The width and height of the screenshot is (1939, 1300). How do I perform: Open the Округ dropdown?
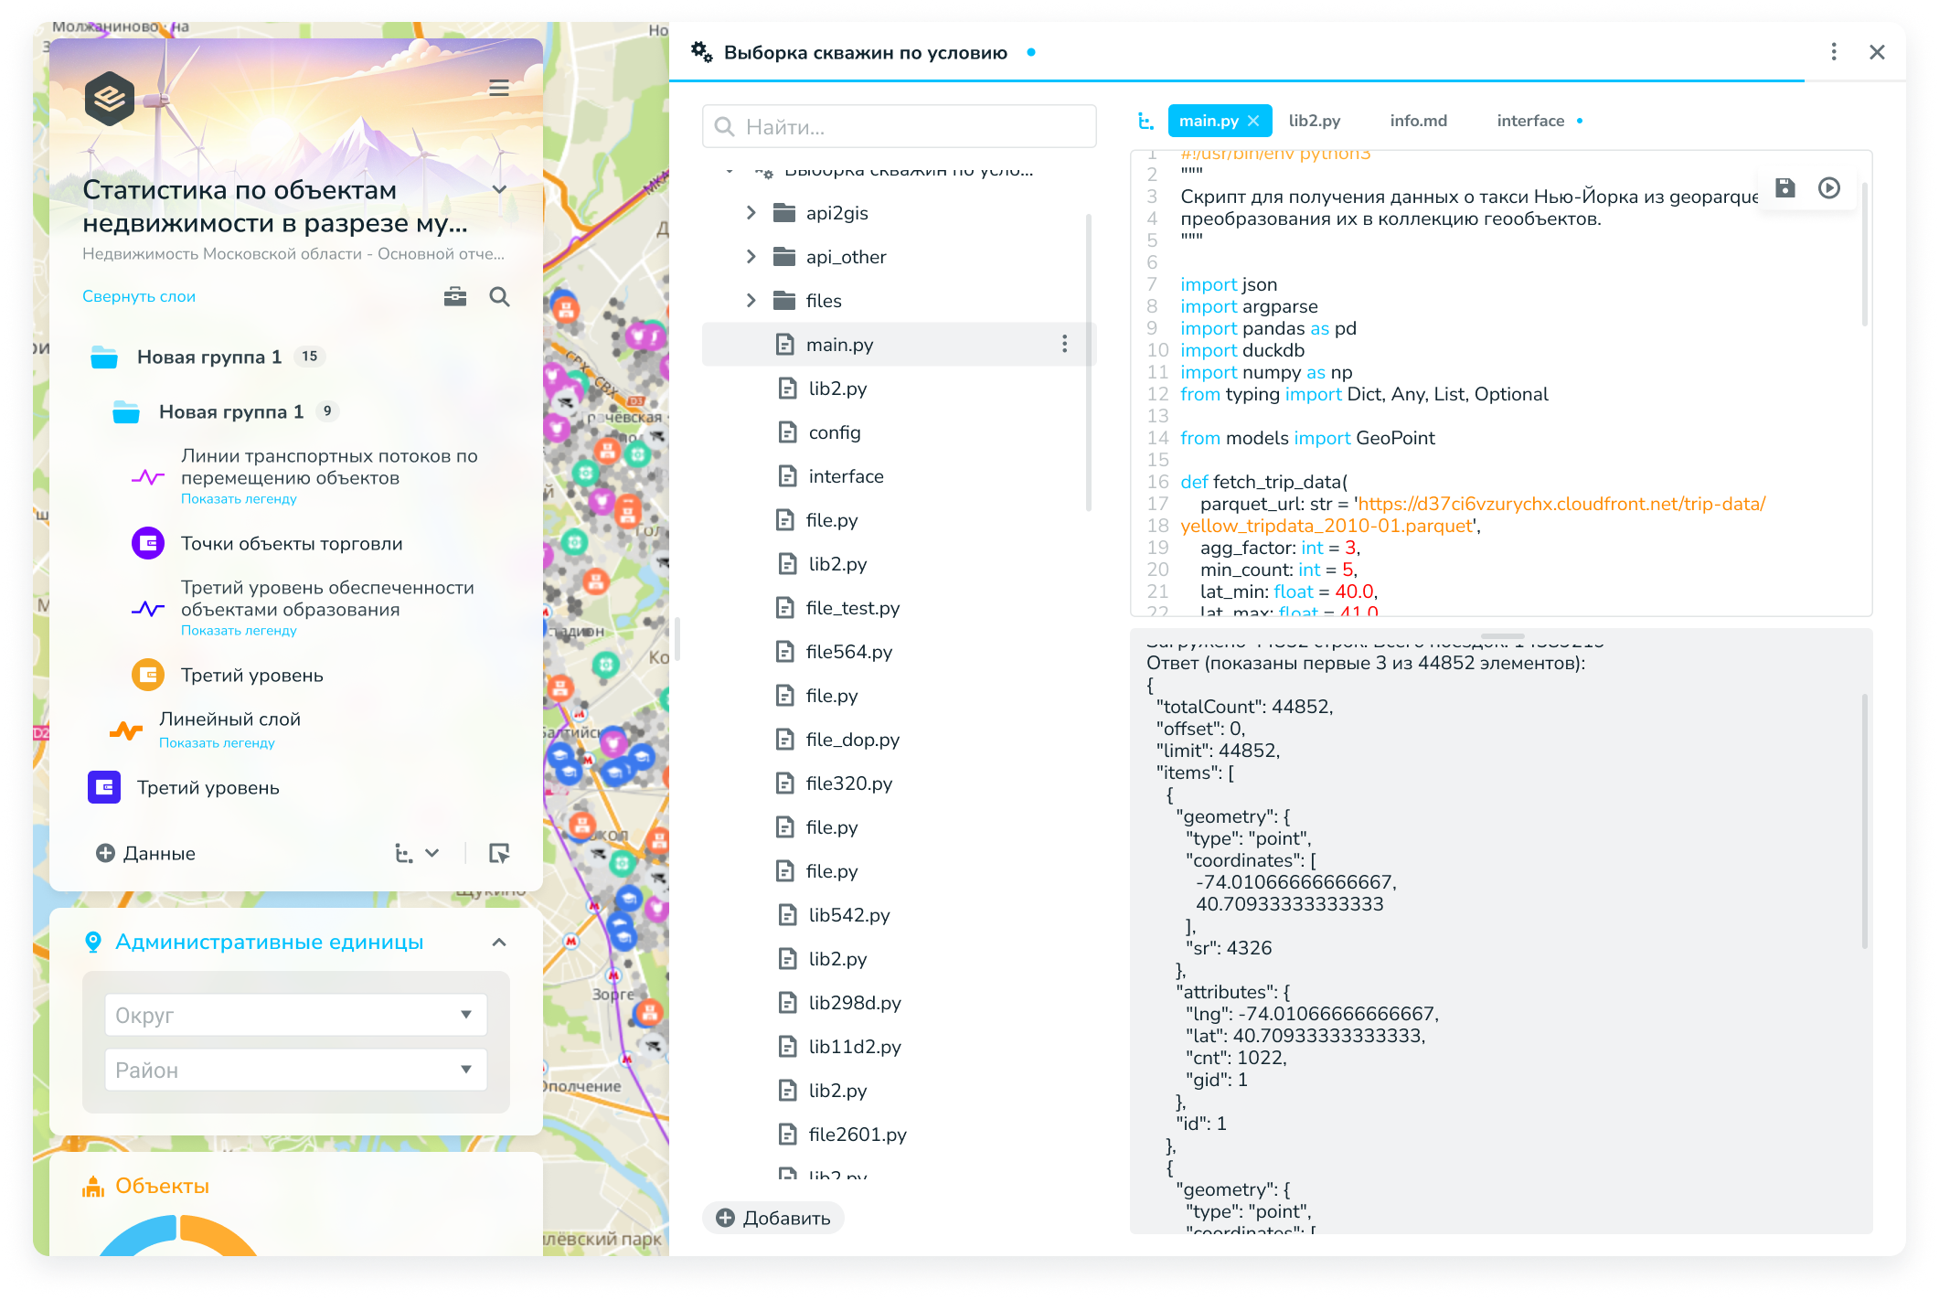pyautogui.click(x=295, y=1015)
